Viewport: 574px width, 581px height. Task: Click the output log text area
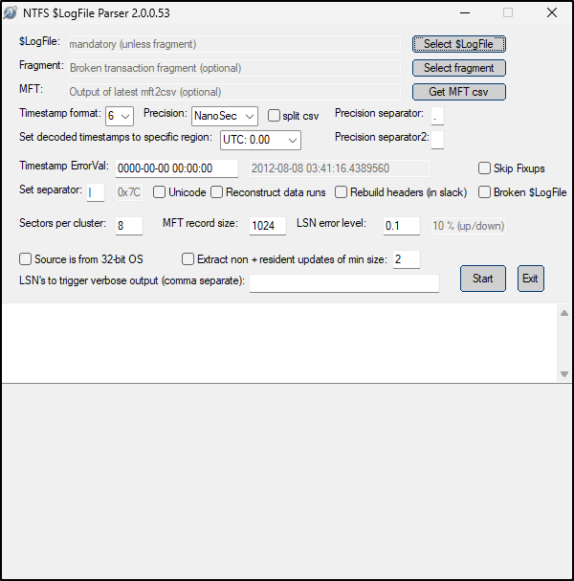tap(279, 344)
